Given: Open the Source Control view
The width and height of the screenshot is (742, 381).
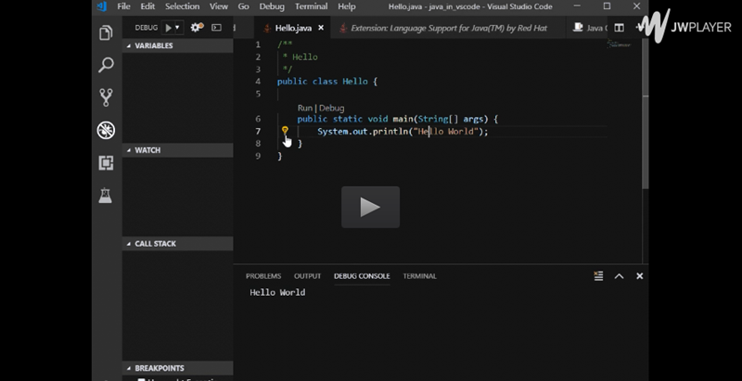Looking at the screenshot, I should (x=106, y=97).
